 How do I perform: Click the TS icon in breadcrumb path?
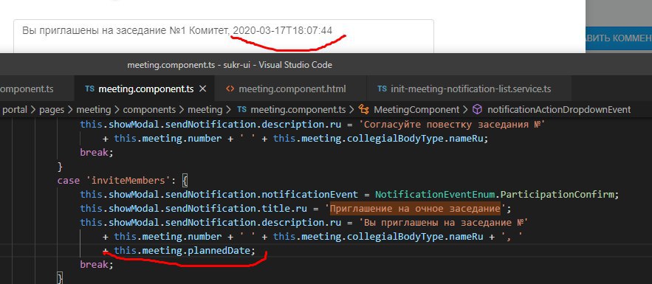[x=241, y=110]
